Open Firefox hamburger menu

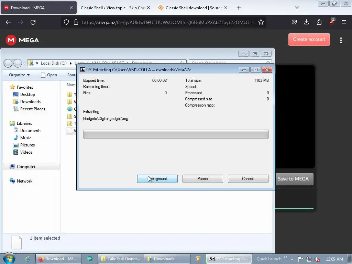344,22
